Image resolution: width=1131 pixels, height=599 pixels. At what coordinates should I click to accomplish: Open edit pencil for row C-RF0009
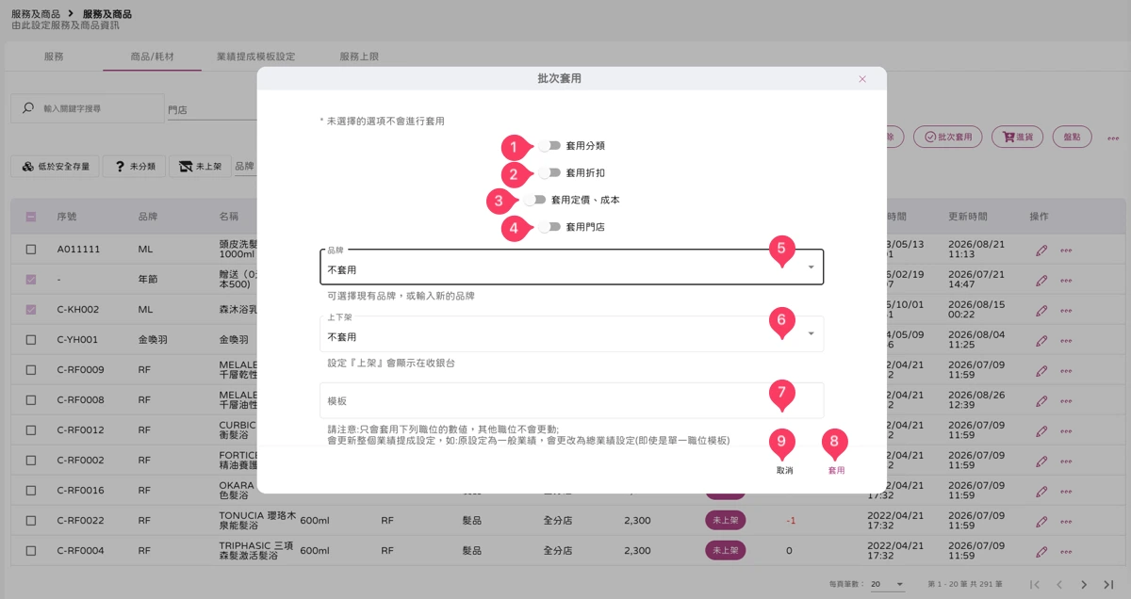1041,369
